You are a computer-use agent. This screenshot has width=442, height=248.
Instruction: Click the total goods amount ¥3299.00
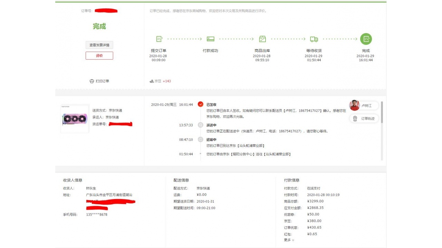click(x=315, y=201)
